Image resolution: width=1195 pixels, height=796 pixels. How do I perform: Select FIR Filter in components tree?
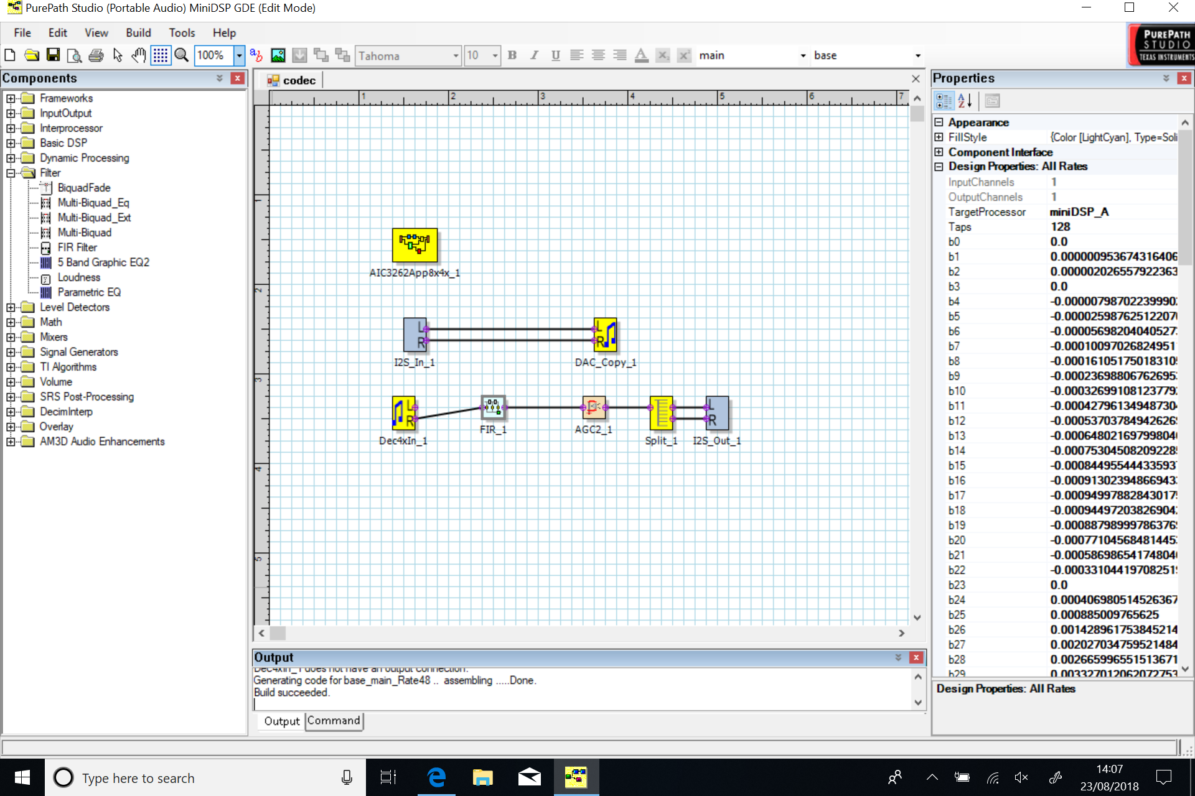[x=77, y=248]
